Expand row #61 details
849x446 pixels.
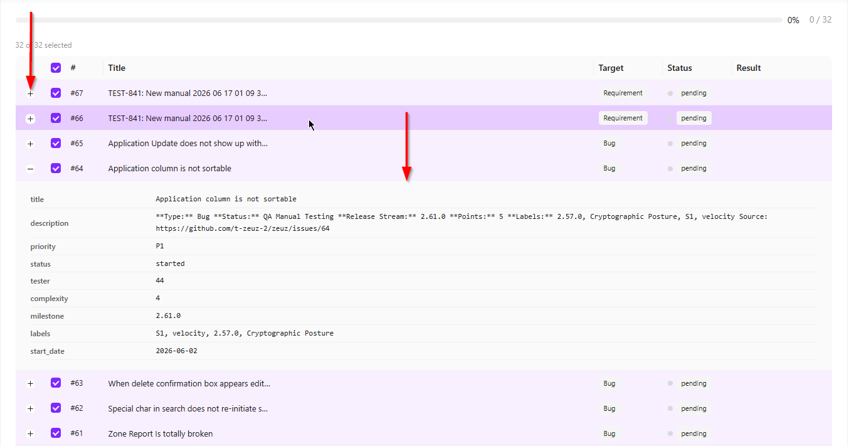pos(31,433)
